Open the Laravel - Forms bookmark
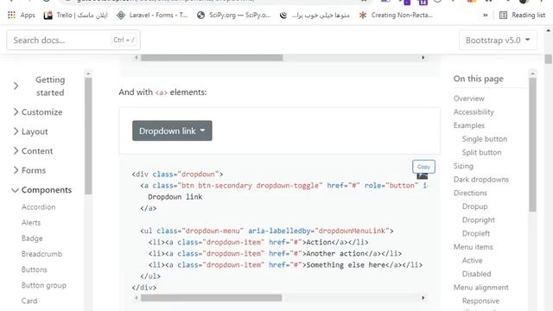The width and height of the screenshot is (553, 311). 152,16
